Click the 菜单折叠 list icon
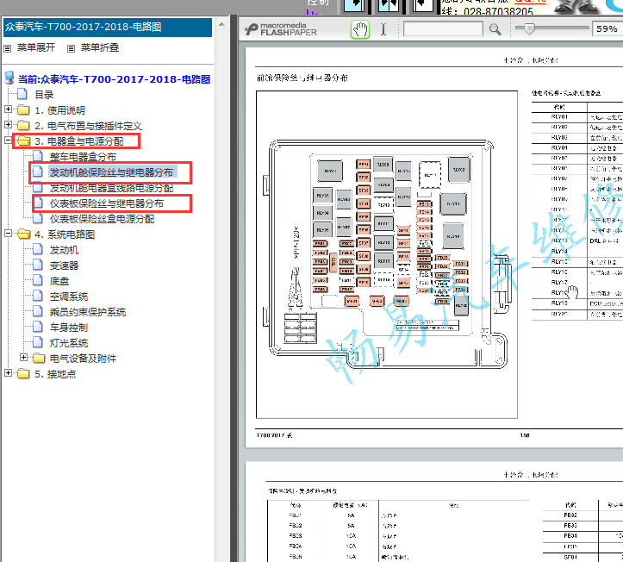 (72, 48)
